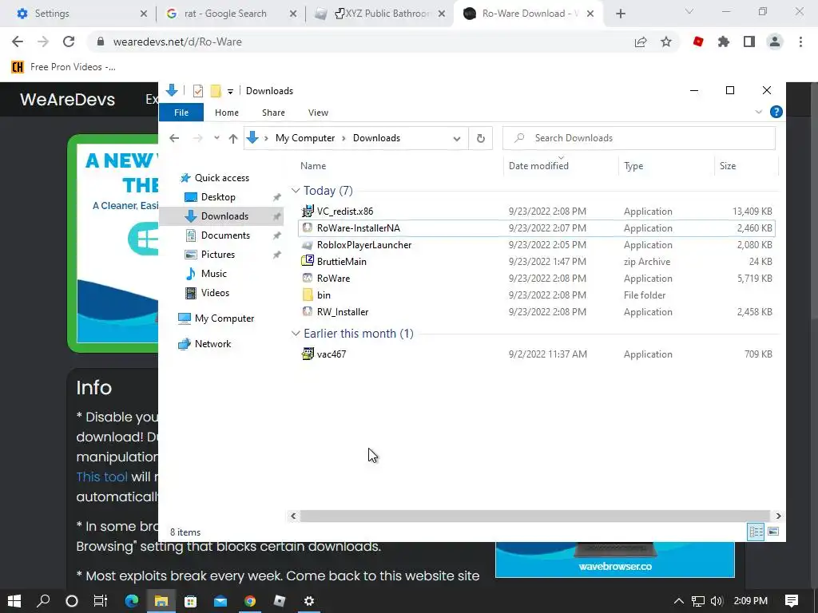The image size is (818, 613).
Task: Open the Home ribbon tab
Action: click(226, 113)
